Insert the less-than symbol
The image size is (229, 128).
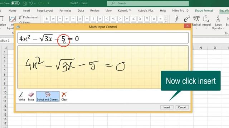tap(107, 18)
